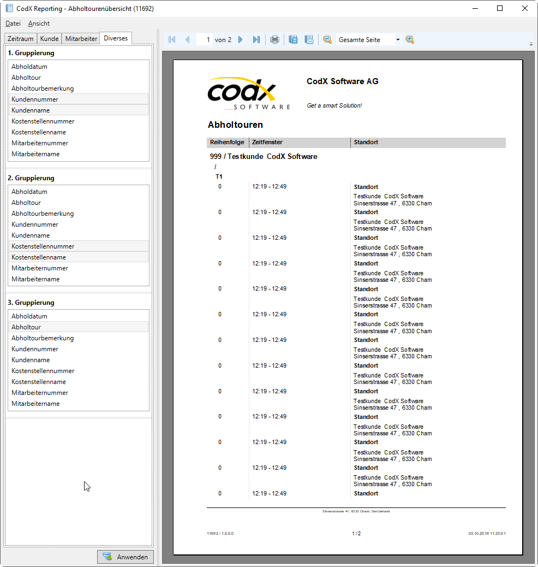
Task: Switch to the Kunde tab
Action: pyautogui.click(x=49, y=38)
